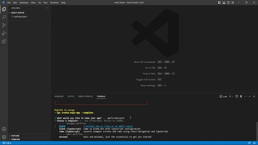Viewport: 258px width, 145px height.
Task: Open the launch profile dropdown arrow
Action: 233,97
